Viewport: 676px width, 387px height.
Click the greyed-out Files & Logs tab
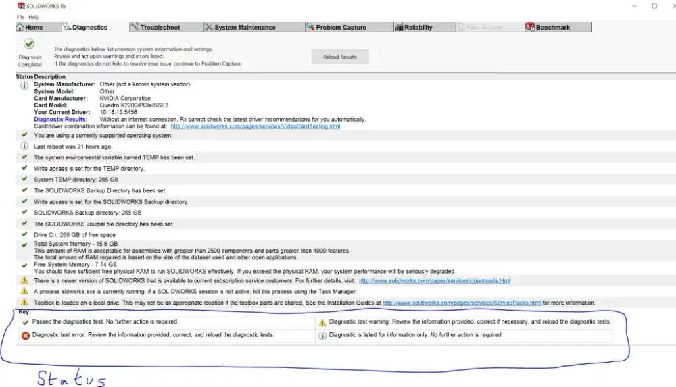(x=489, y=27)
